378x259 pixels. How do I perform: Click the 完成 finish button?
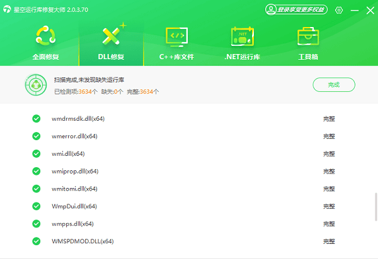click(334, 85)
